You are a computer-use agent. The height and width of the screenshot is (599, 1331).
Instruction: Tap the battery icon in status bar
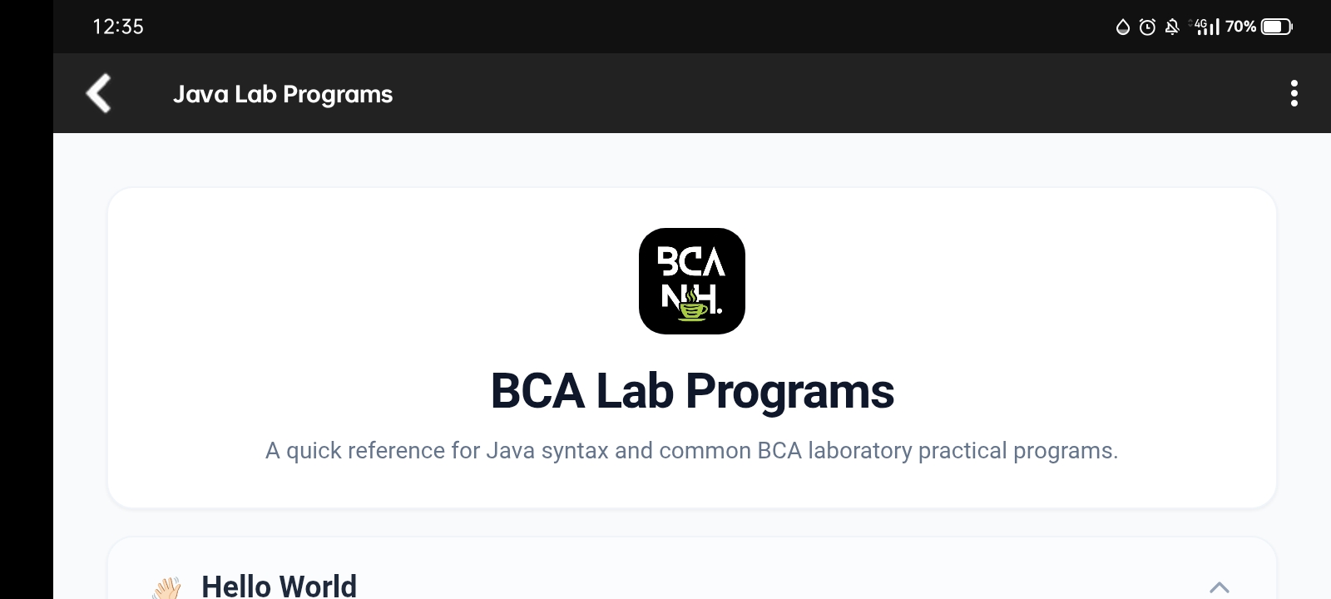[x=1276, y=27]
